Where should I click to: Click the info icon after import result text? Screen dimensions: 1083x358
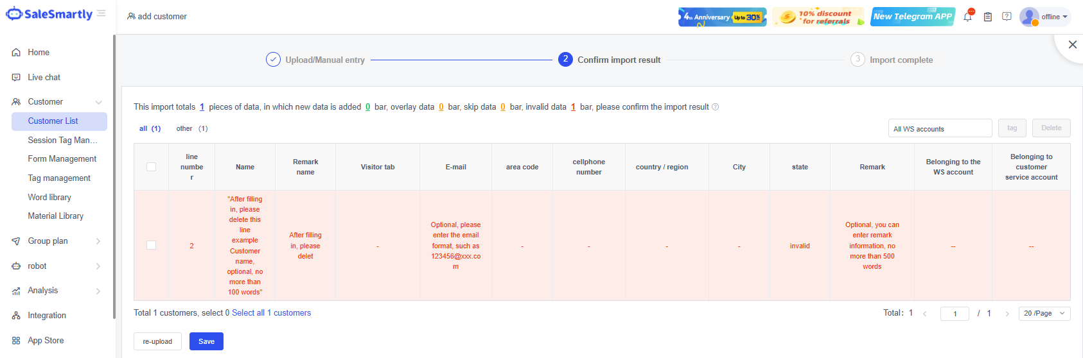[x=716, y=107]
